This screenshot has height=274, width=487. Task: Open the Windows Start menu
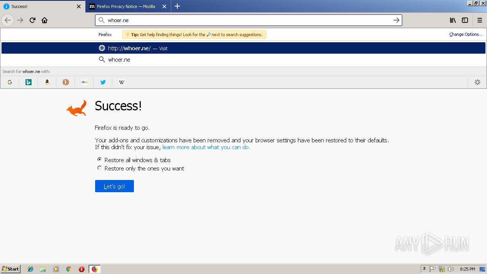click(11, 269)
